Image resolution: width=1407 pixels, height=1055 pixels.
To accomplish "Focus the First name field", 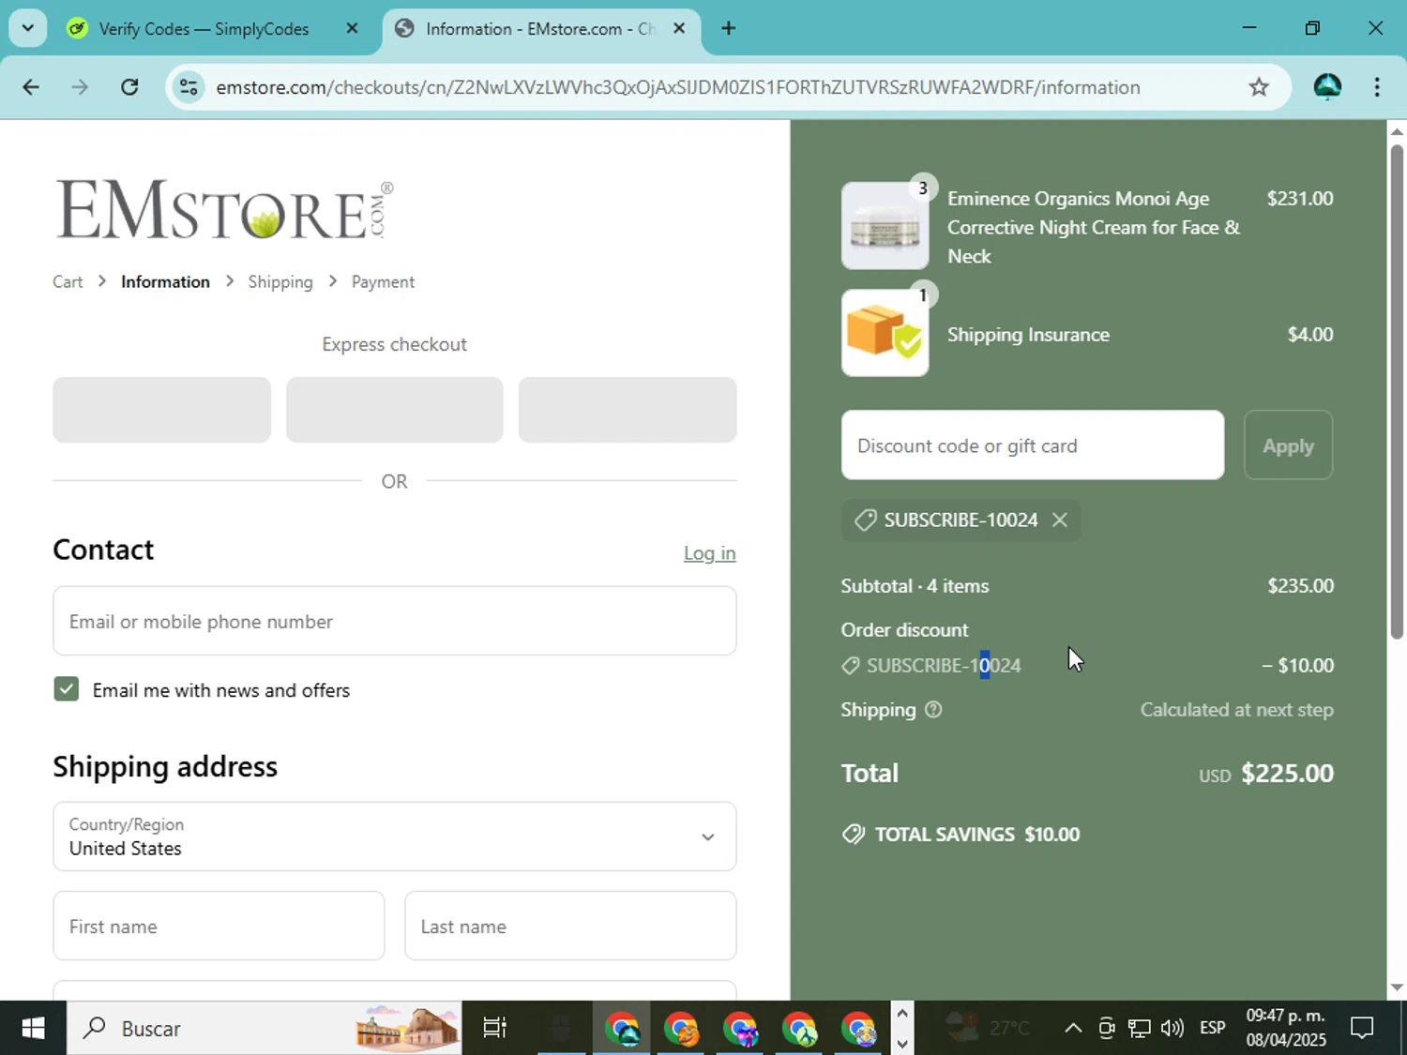I will 219,926.
